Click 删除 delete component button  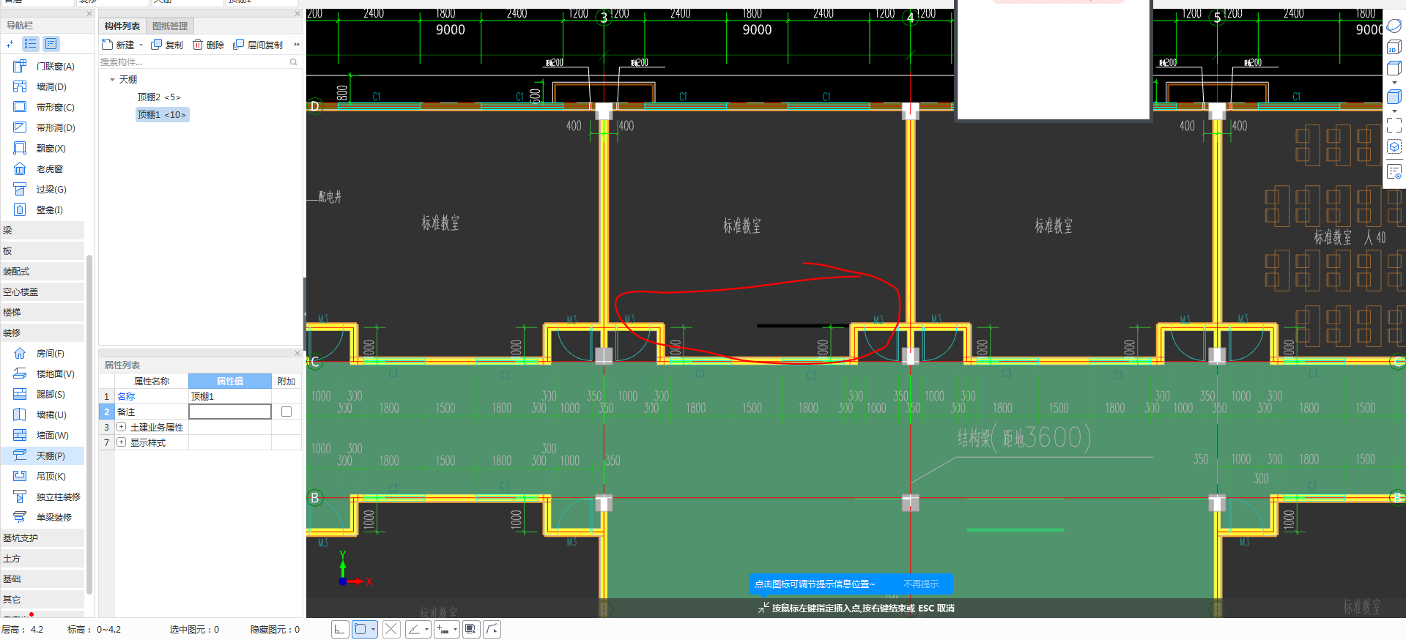(209, 45)
